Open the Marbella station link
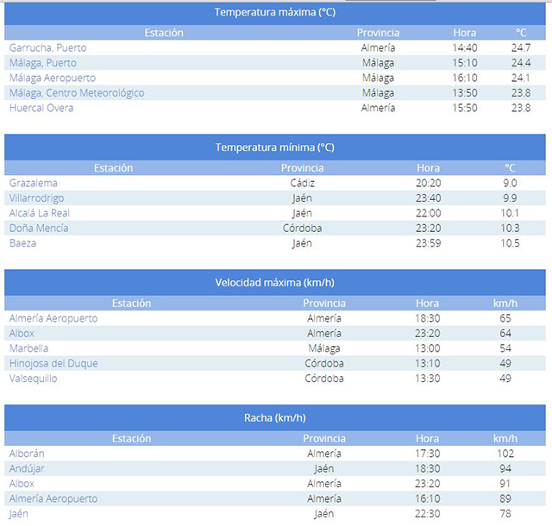The image size is (552, 526). click(x=28, y=348)
